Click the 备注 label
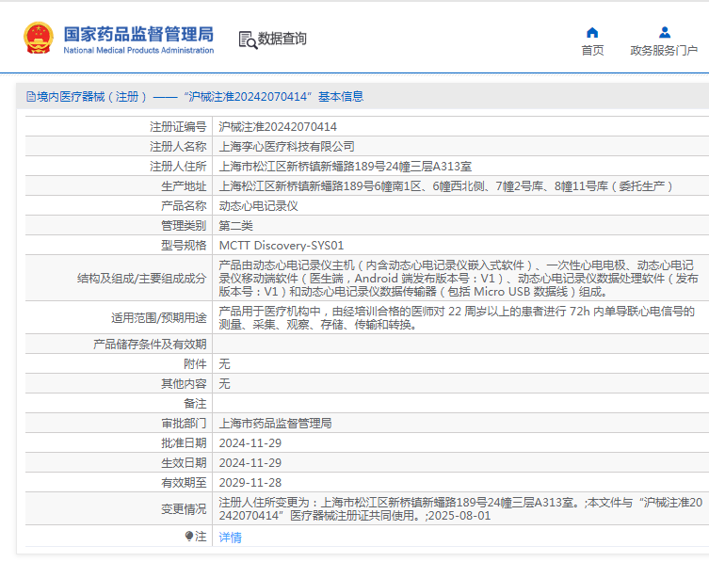 (x=195, y=403)
